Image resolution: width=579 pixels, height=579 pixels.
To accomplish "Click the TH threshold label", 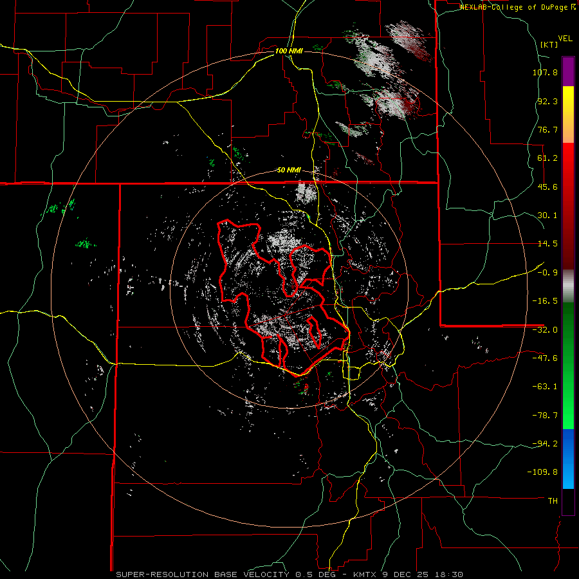I will [553, 501].
